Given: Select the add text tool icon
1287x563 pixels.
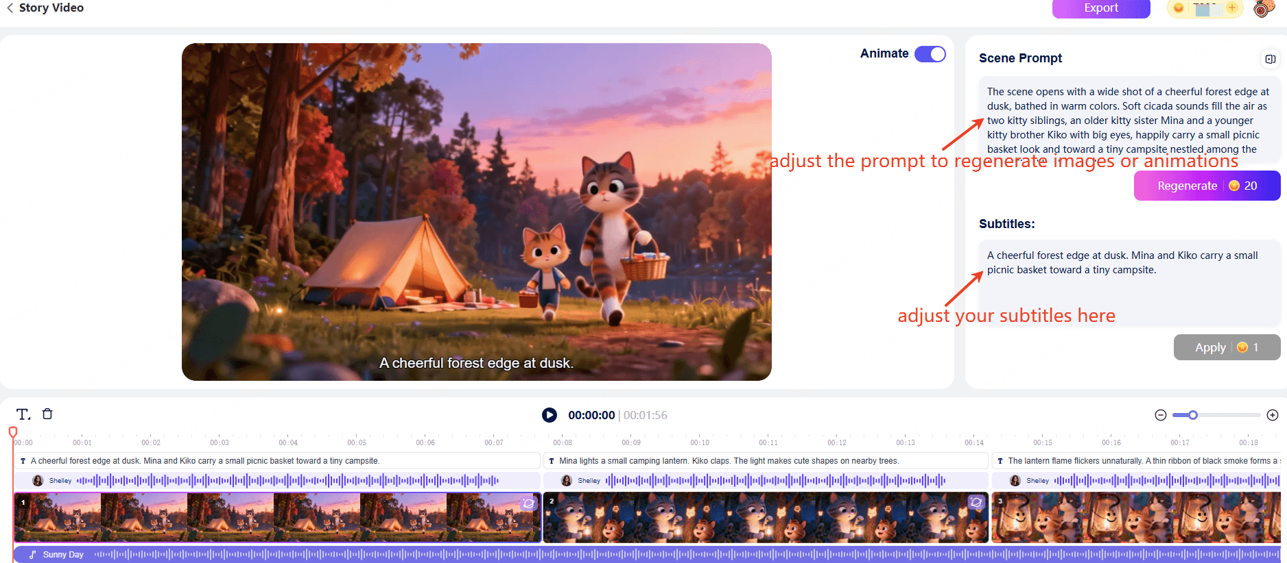Looking at the screenshot, I should click(x=23, y=414).
